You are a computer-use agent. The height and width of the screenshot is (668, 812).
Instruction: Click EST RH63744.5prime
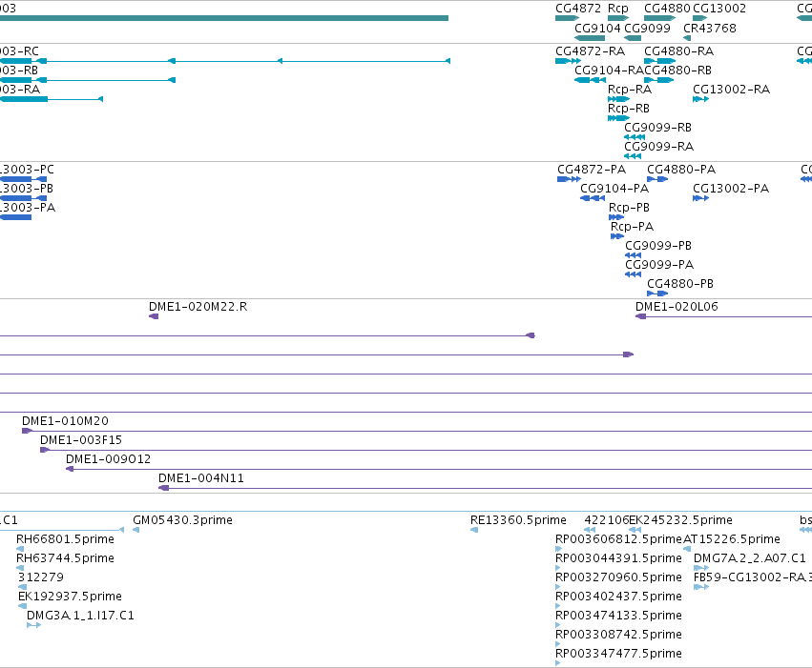65,558
